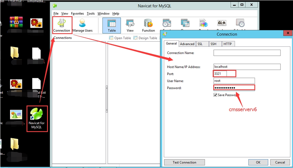Image resolution: width=293 pixels, height=168 pixels.
Task: Click the Cancel button
Action: point(280,162)
